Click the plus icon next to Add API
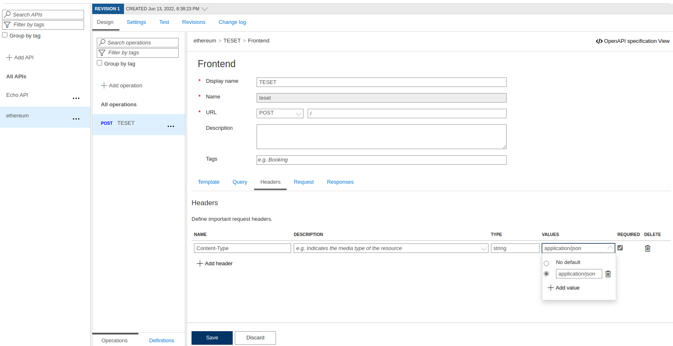 (x=9, y=57)
